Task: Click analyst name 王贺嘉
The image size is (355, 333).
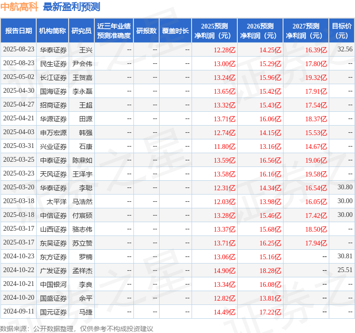Action: coord(82,78)
